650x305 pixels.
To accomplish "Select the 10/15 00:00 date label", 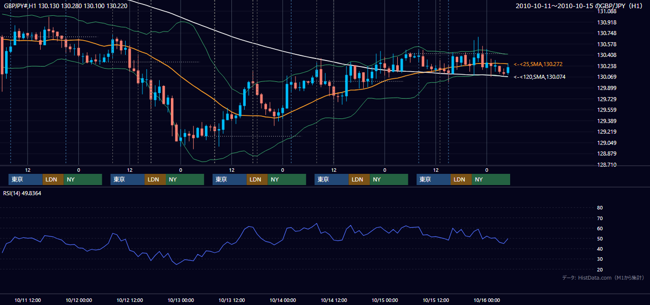I will point(385,300).
